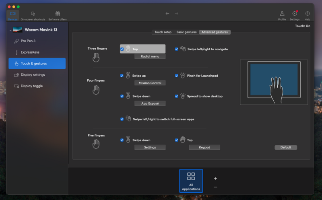The height and width of the screenshot is (200, 322).
Task: Click the Three fingers label
Action: [x=97, y=48]
